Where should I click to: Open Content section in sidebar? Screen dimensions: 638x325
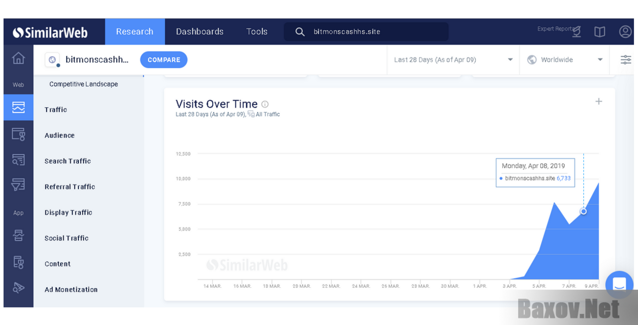tap(57, 264)
